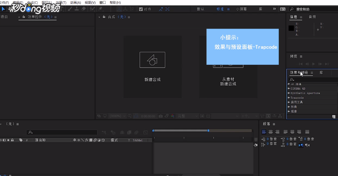
Task: Click the snap-to-edges icon beside 对齐
Action: point(161,9)
